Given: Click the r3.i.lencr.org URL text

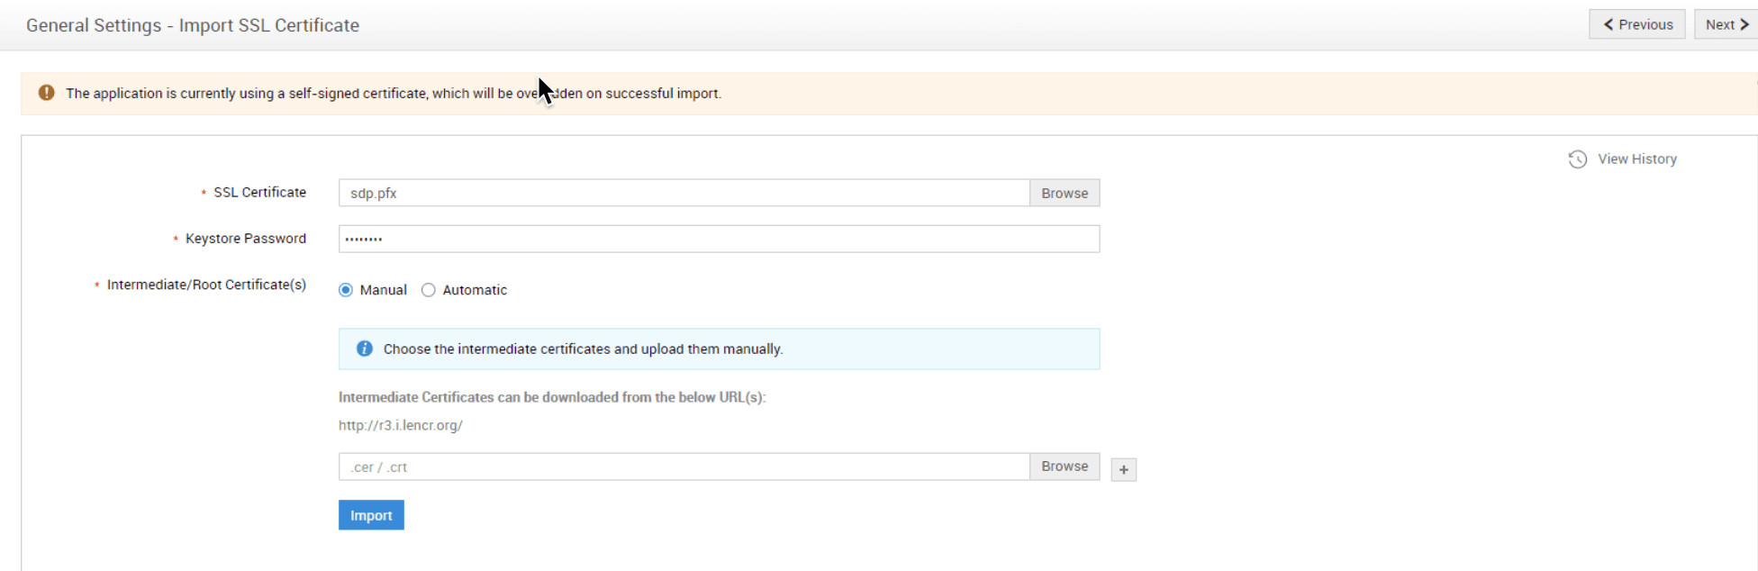Looking at the screenshot, I should tap(401, 425).
